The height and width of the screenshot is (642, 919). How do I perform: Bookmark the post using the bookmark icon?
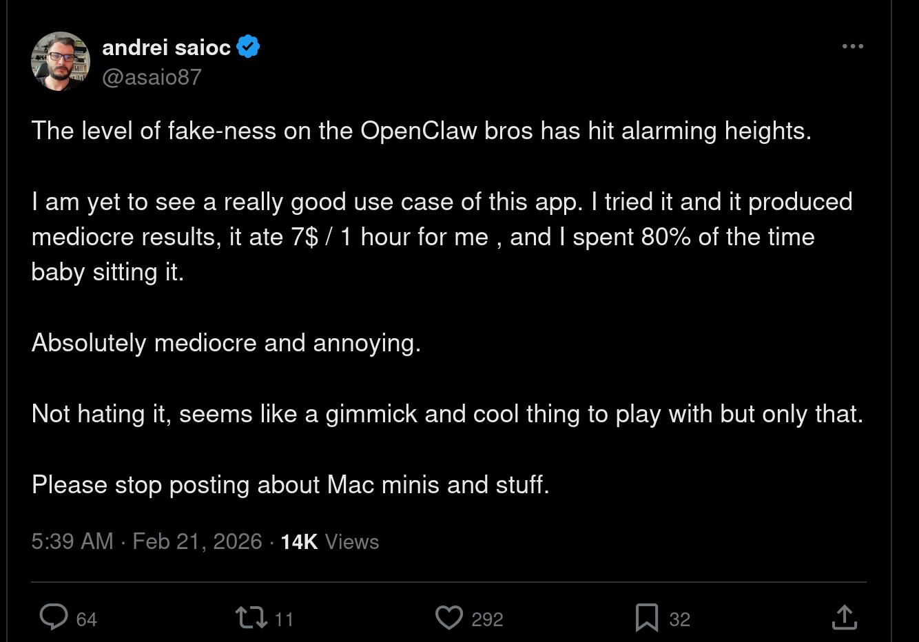click(646, 617)
